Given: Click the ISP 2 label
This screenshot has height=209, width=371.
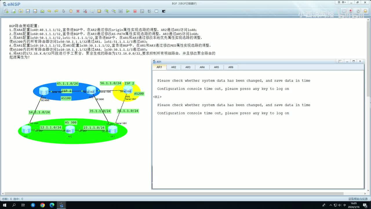Looking at the screenshot, I should point(129,83).
